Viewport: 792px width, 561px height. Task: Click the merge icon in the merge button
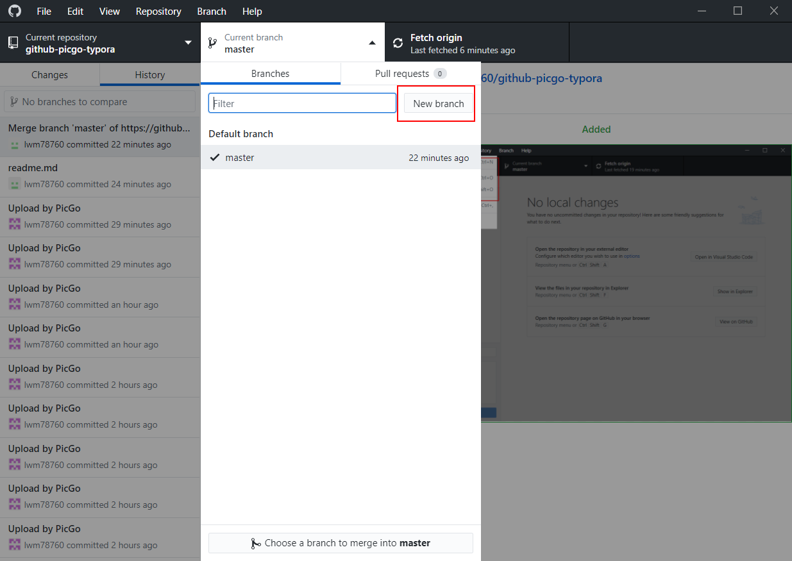[256, 543]
